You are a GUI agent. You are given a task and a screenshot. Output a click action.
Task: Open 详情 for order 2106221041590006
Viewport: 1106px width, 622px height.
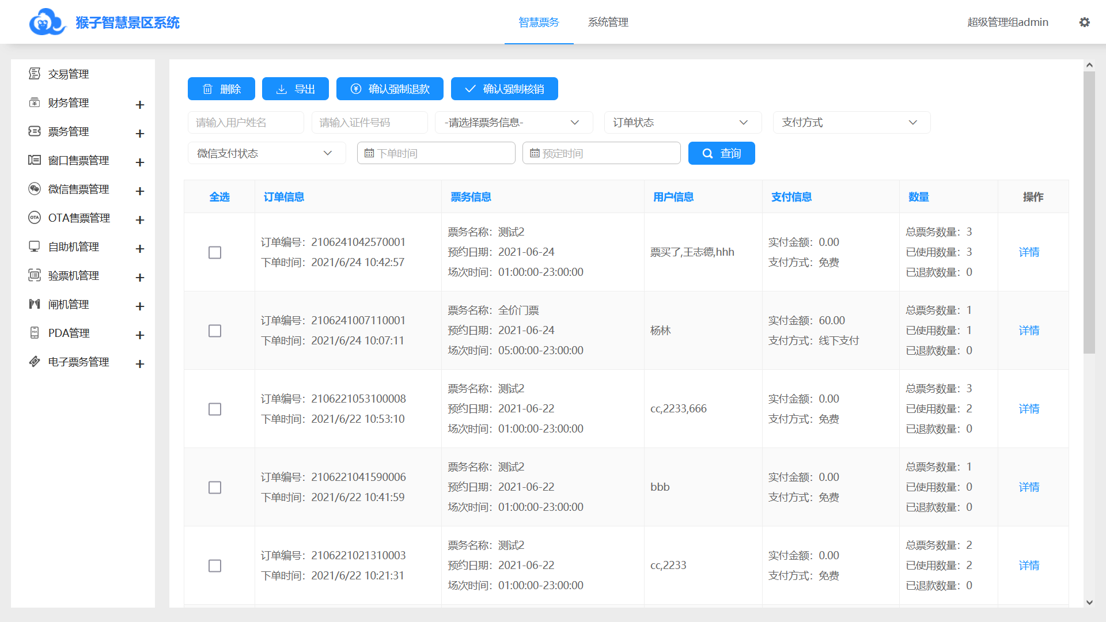[1029, 487]
